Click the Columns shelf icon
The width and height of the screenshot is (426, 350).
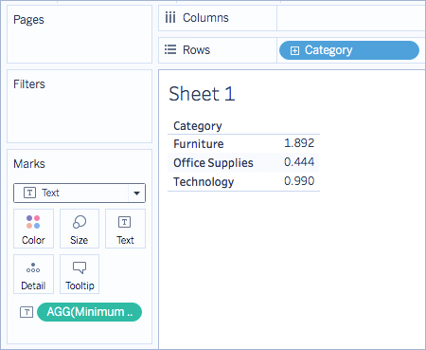tap(170, 18)
